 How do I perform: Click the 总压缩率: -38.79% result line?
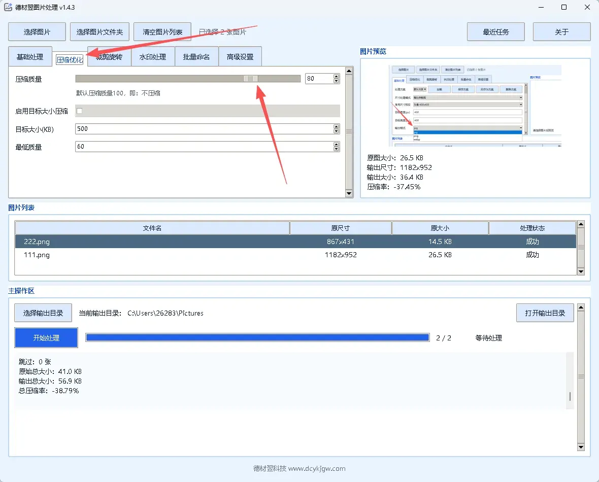(49, 391)
